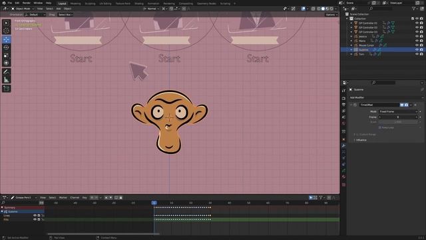Open the Object Mode dropdown
This screenshot has height=240, width=426.
point(23,9)
